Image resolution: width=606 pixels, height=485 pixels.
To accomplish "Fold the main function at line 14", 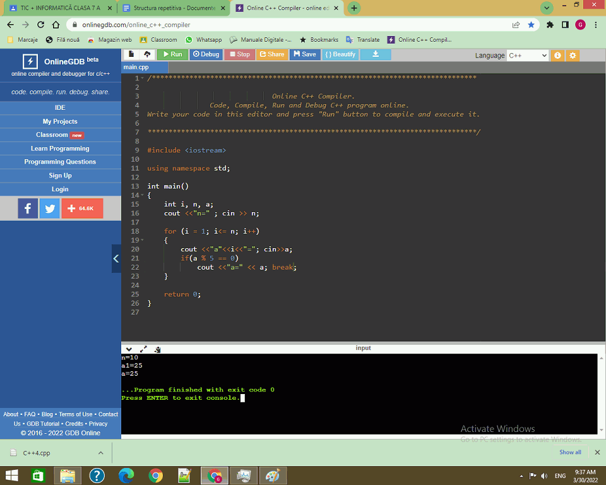I will tap(142, 196).
